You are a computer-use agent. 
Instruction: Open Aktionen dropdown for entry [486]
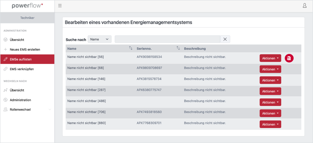coord(270,102)
